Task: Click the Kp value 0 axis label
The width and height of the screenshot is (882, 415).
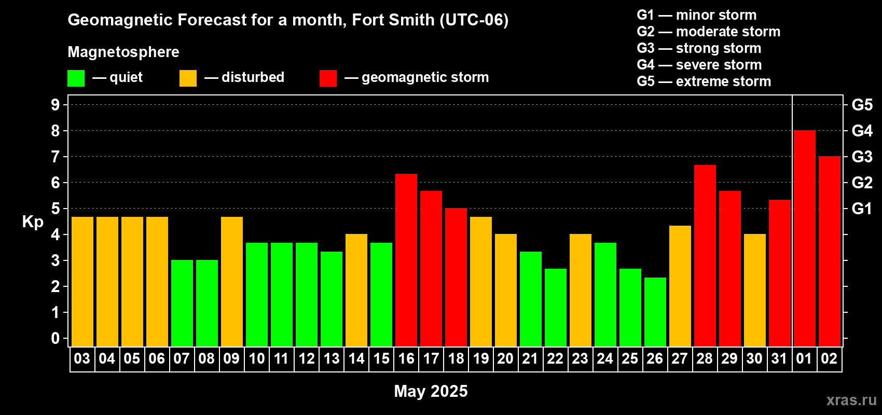Action: click(56, 338)
